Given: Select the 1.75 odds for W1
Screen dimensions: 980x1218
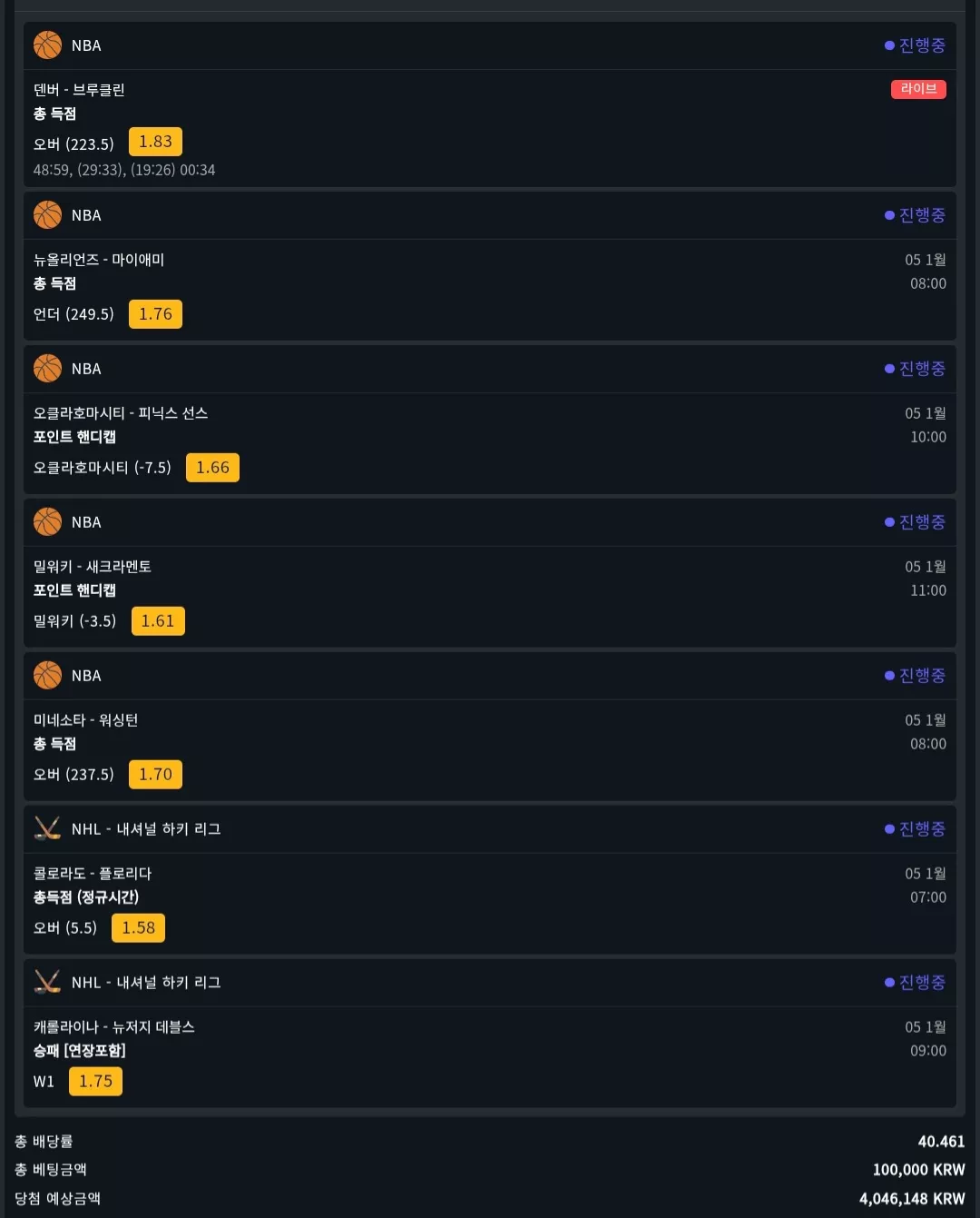Looking at the screenshot, I should point(95,1082).
